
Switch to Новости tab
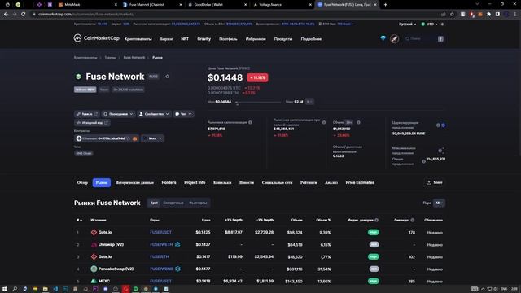[x=247, y=182]
